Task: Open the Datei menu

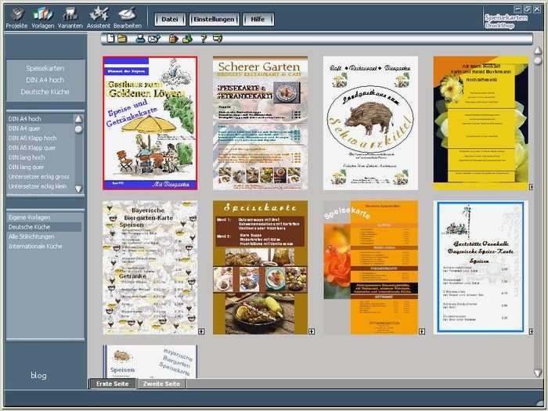Action: [170, 20]
